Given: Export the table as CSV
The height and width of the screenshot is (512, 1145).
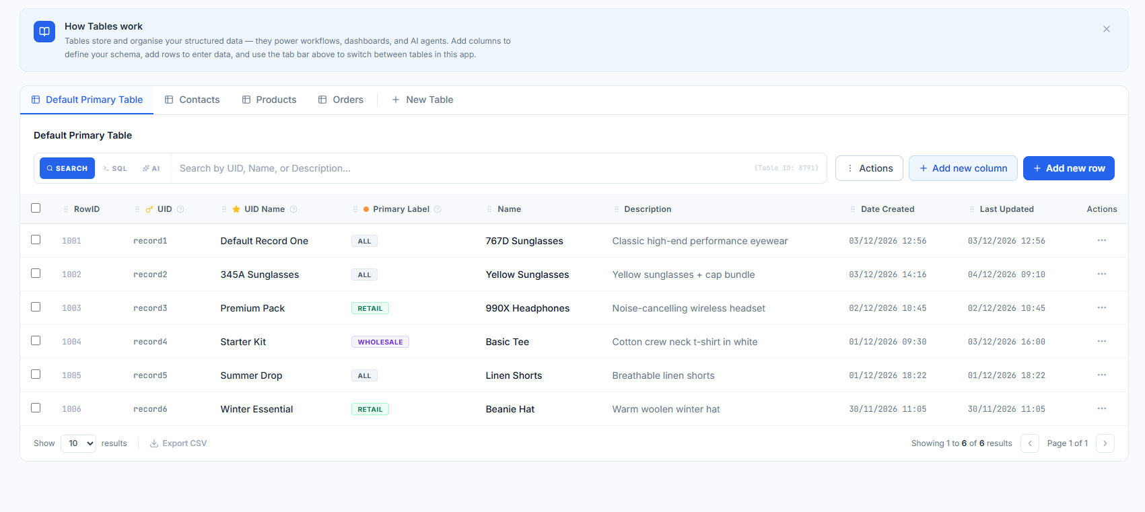Looking at the screenshot, I should coord(178,443).
